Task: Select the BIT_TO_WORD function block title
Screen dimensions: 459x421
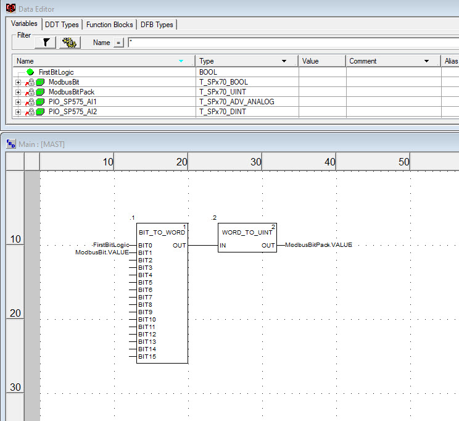Action: 162,232
